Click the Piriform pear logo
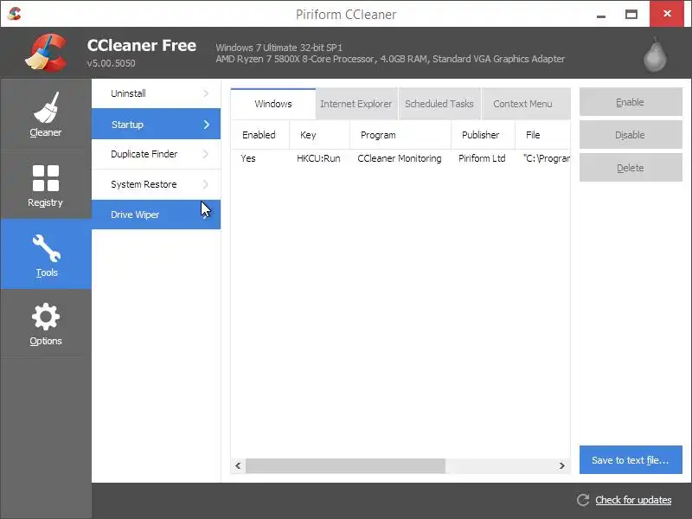This screenshot has width=692, height=519. click(655, 54)
